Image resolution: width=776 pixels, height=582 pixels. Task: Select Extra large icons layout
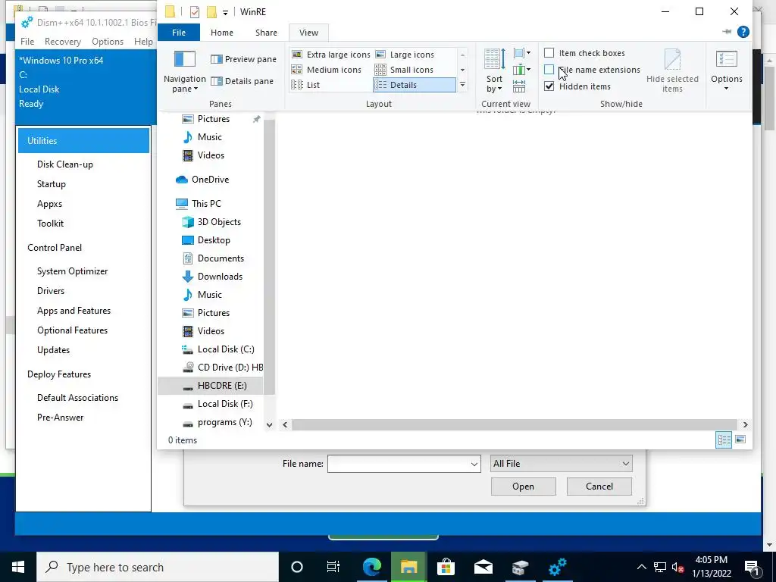[x=330, y=55]
